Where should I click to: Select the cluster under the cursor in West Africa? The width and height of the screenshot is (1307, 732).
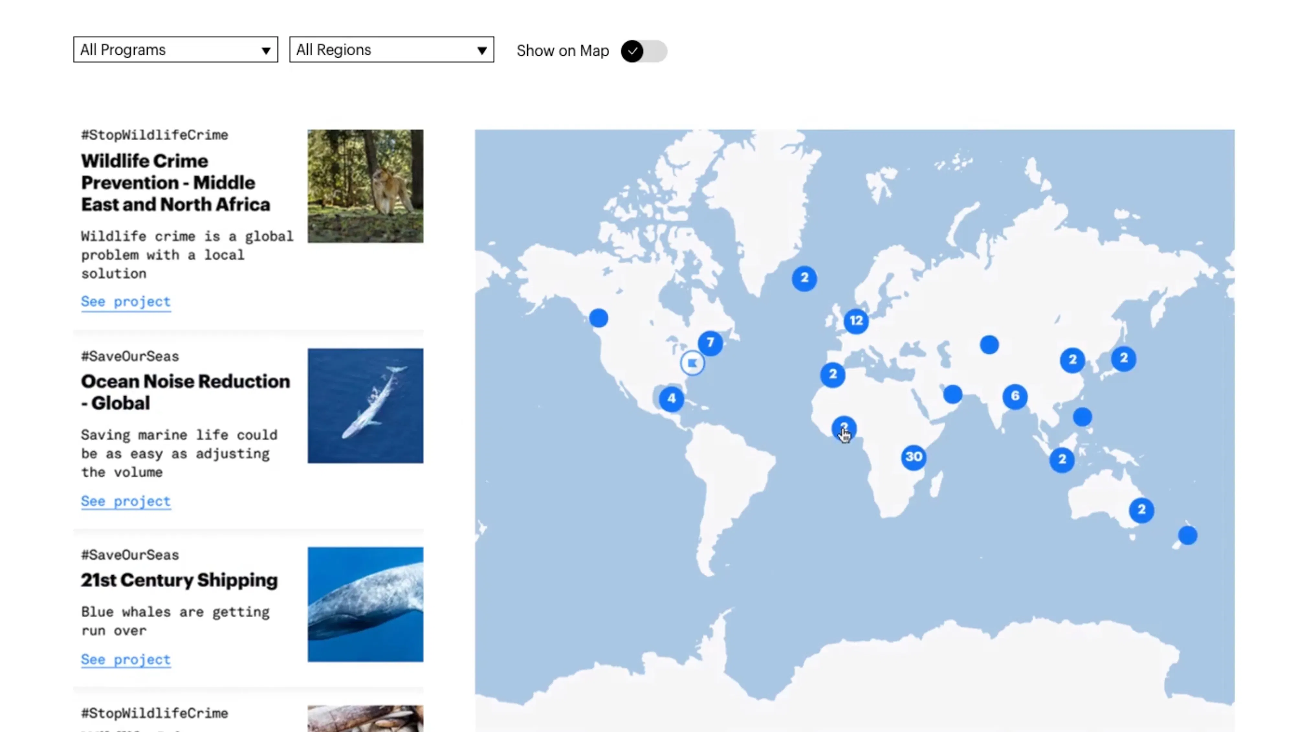844,429
